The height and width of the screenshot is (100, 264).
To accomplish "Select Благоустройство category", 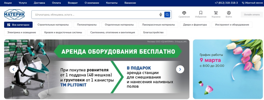I will click(x=153, y=33).
